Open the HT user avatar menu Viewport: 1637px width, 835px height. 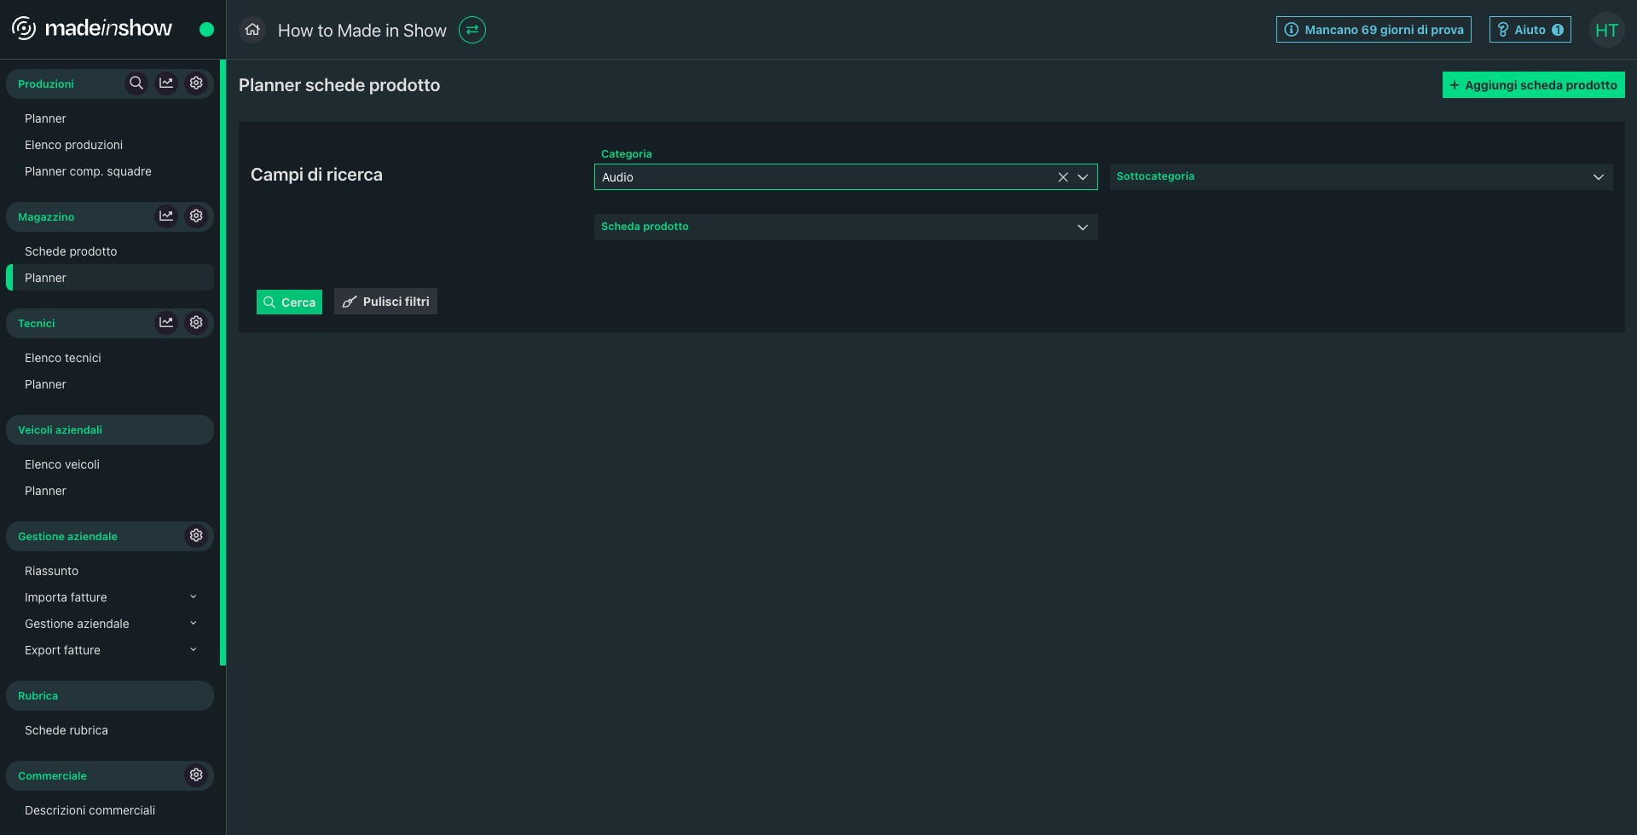pos(1606,31)
